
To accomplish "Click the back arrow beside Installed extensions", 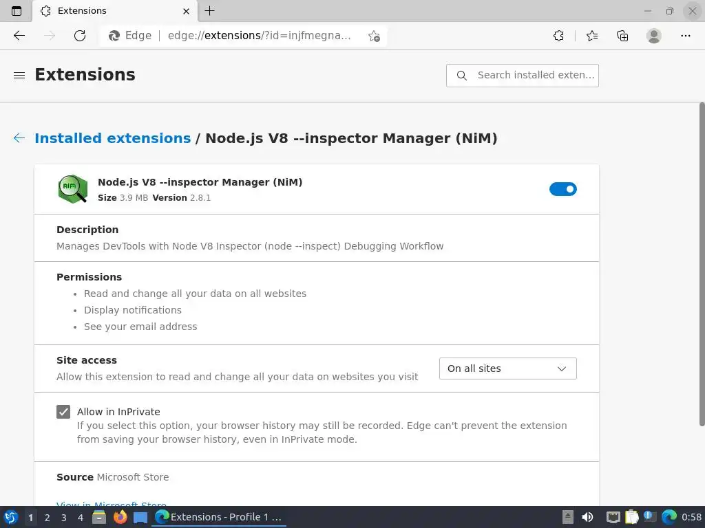I will (19, 137).
